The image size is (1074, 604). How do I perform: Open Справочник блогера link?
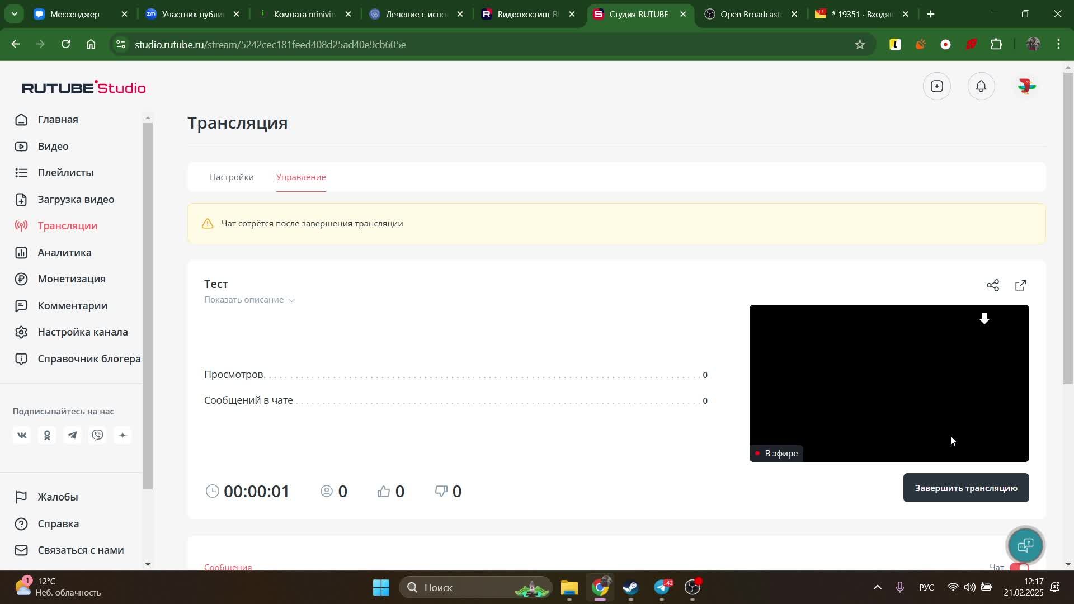(x=88, y=359)
